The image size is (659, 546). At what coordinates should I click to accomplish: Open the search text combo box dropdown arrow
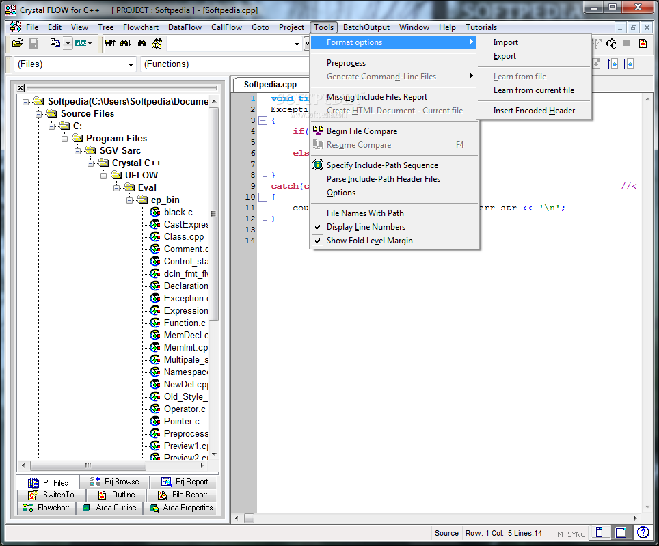click(297, 44)
